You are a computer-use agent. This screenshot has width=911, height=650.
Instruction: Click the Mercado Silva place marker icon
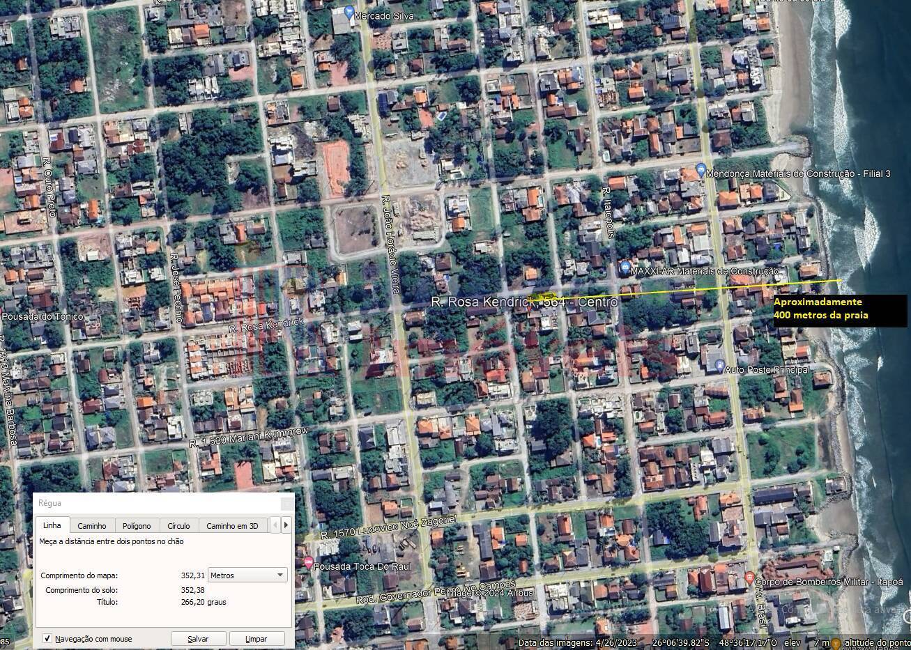[x=349, y=11]
